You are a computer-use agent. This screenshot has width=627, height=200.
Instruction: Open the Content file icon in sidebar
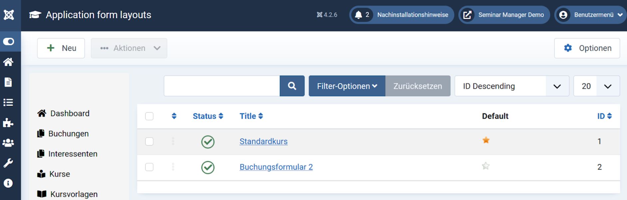[8, 82]
